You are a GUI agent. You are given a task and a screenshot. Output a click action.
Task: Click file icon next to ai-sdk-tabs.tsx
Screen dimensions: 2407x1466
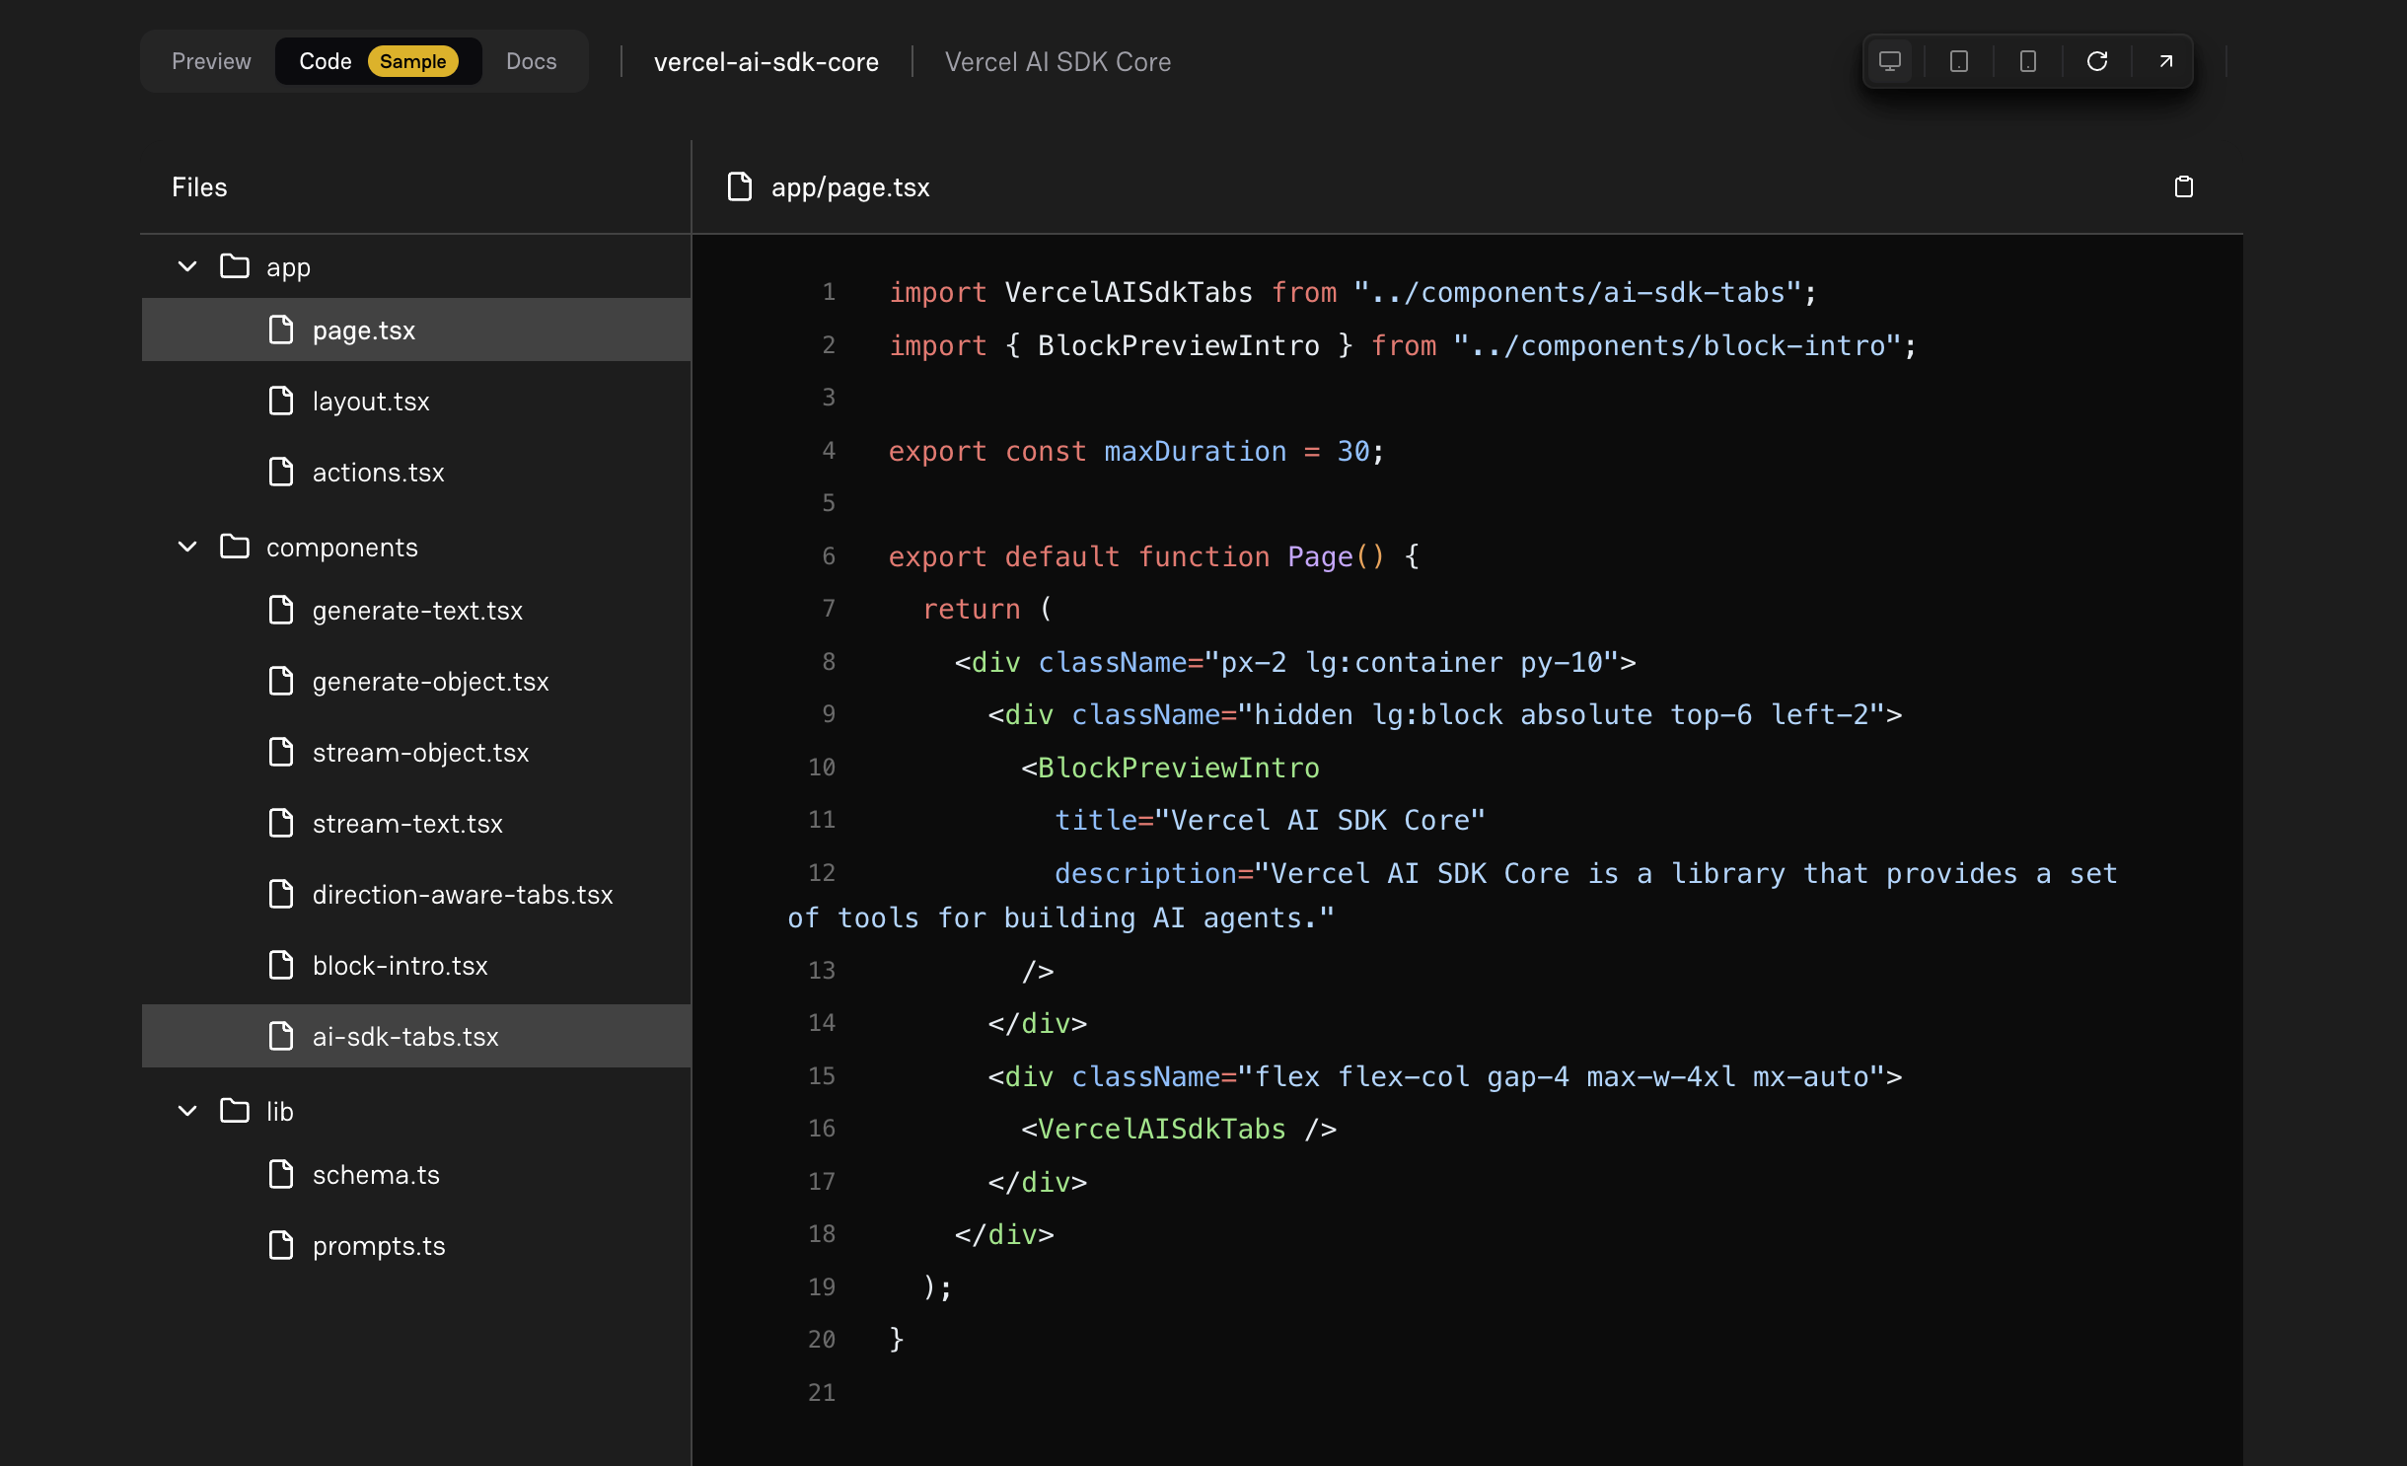pyautogui.click(x=281, y=1036)
